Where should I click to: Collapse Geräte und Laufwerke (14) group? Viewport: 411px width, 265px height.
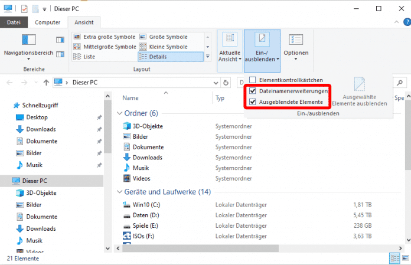tap(119, 192)
